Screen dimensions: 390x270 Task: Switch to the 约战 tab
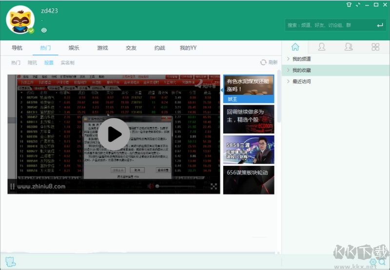(159, 48)
